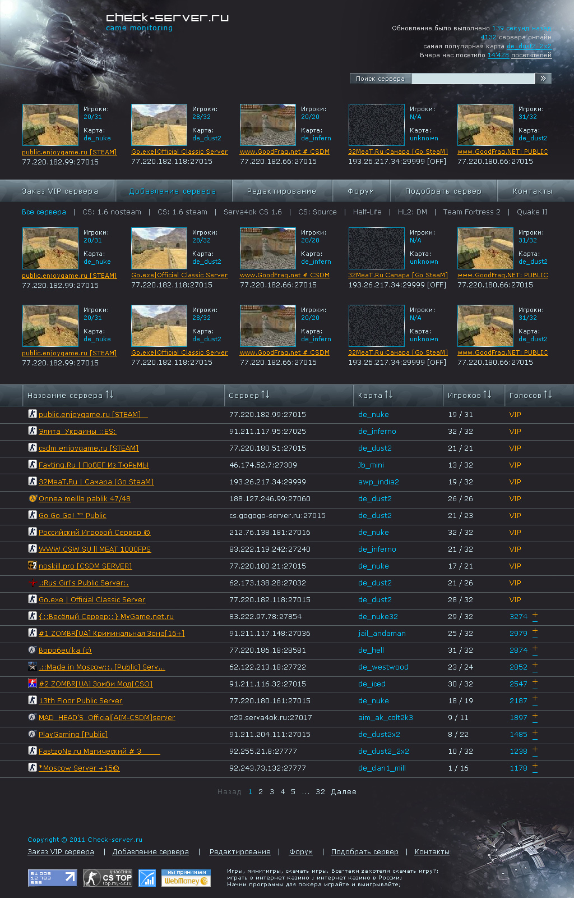Viewport: 574px width, 898px height.
Task: Click Далее next page link
Action: 344,792
